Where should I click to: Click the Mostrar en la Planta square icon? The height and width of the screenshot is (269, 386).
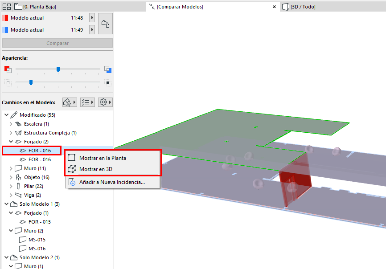tap(72, 158)
